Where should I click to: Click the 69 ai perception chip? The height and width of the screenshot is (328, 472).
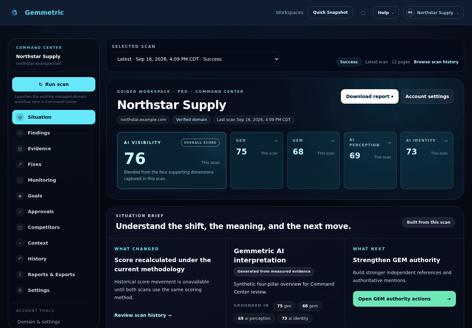(x=254, y=318)
